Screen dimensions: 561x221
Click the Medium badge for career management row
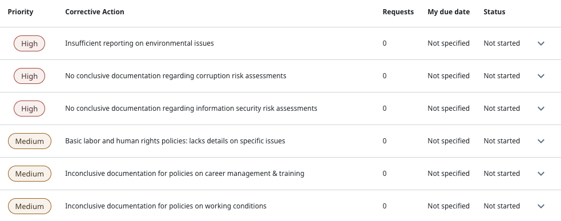coord(30,174)
